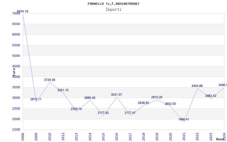Click the 5500 y-axis tick label

pyautogui.click(x=16, y=45)
